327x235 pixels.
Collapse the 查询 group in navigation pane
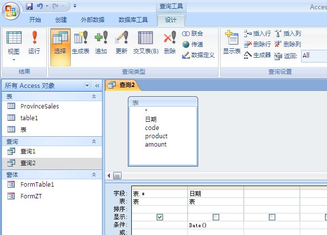(94, 141)
